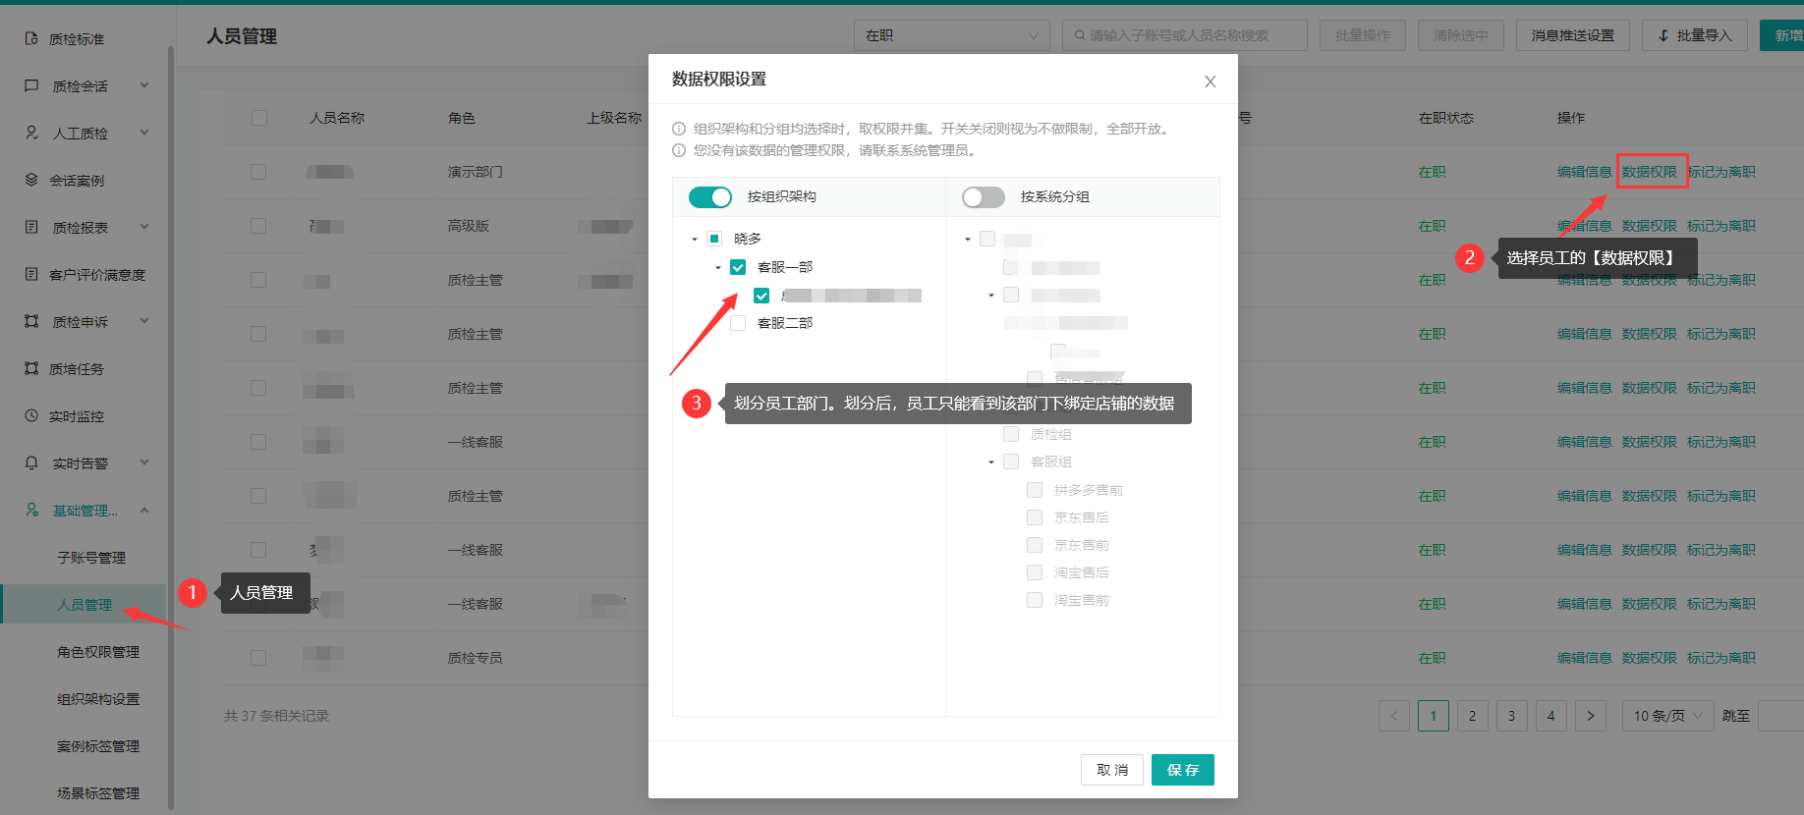Viewport: 1804px width, 815px height.
Task: Go to previous page with arrow
Action: tap(1394, 716)
